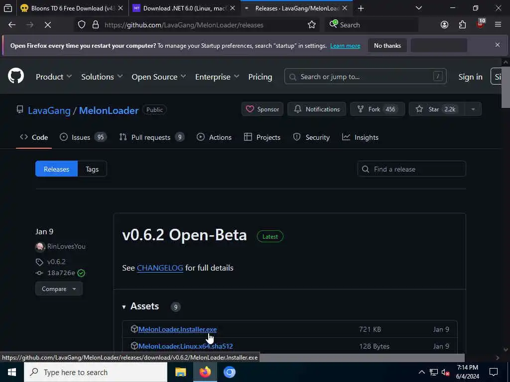Click the Chrome taskbar icon
The width and height of the screenshot is (510, 382).
click(x=229, y=372)
